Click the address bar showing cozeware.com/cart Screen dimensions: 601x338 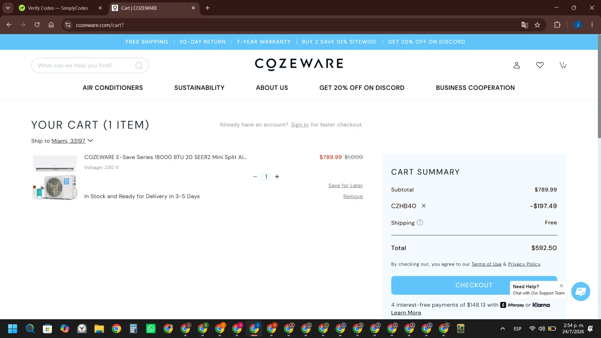pyautogui.click(x=292, y=25)
